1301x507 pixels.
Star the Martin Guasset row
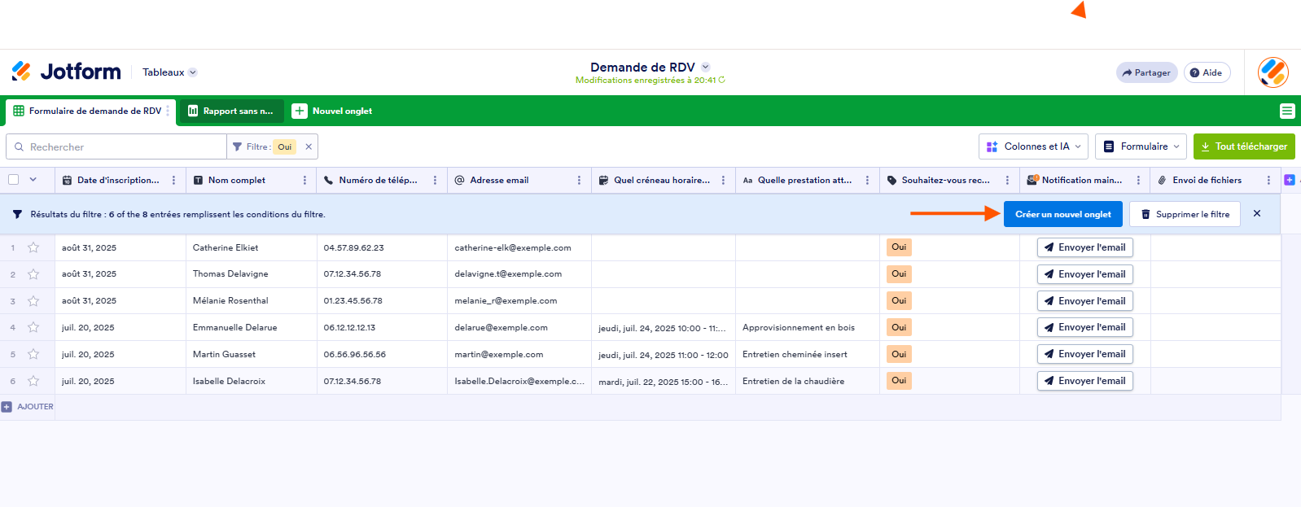[33, 354]
